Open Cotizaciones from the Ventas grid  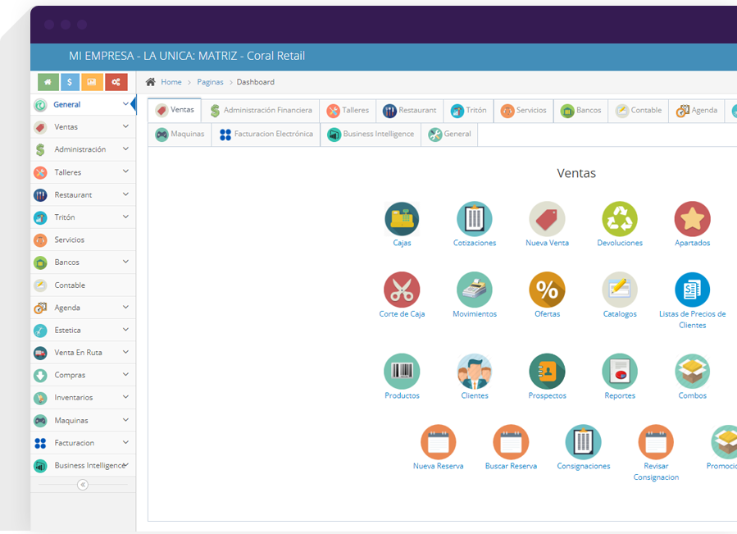[x=475, y=219]
